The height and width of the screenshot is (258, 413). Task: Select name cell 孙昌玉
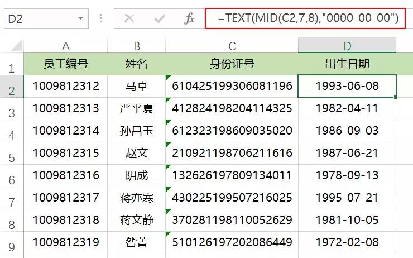click(136, 131)
